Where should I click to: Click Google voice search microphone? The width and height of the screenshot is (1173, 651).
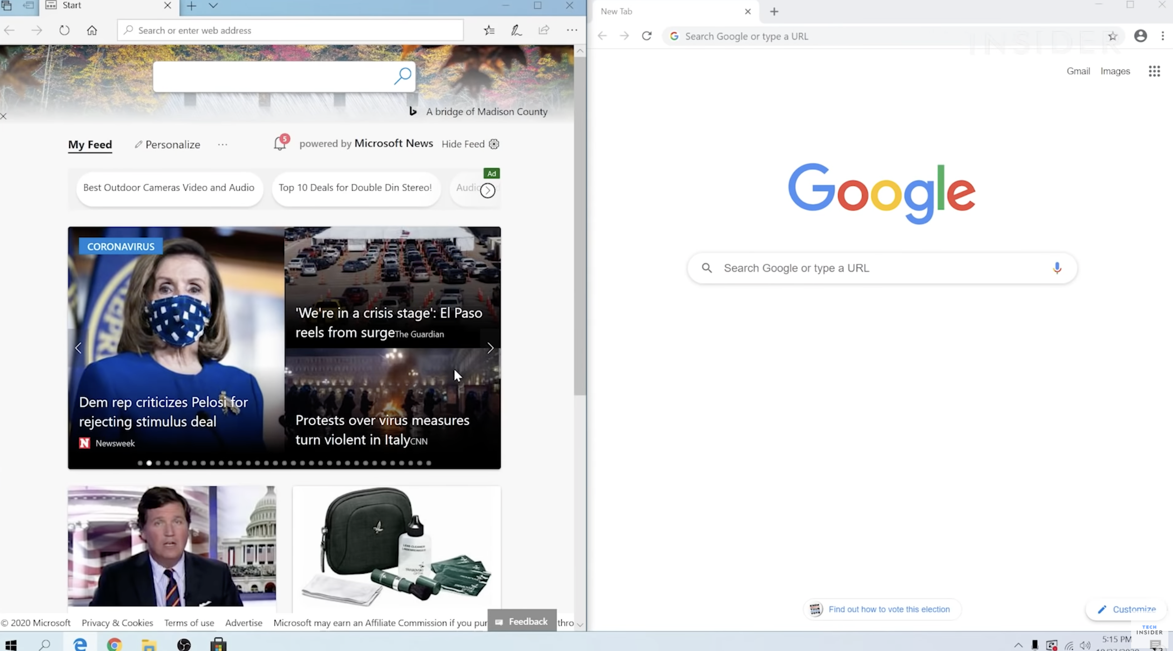click(1057, 268)
